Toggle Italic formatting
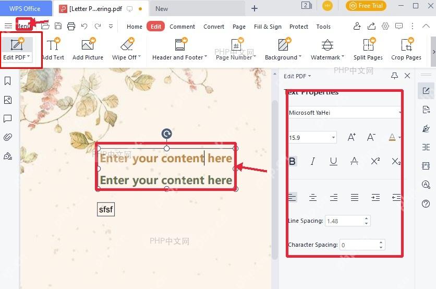Screen dimensions: 436x289 point(313,161)
